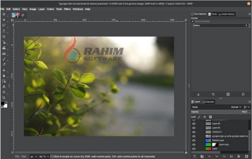The height and width of the screenshot is (159, 252).
Task: Click the foreground color swatch
Action: [x=3, y=104]
